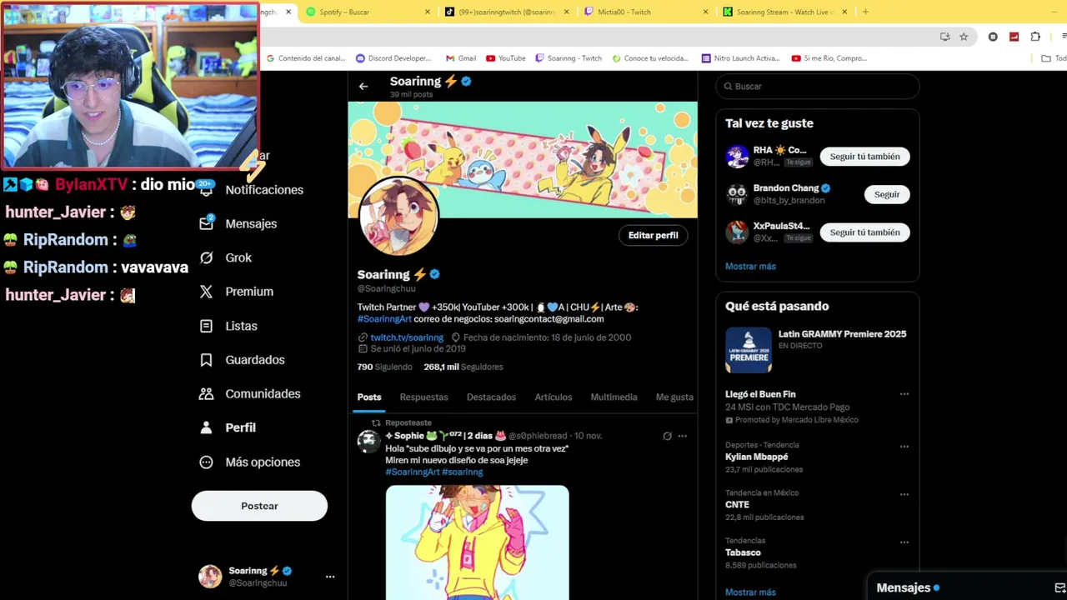
Task: Click Mostrar más under Qué está pasando
Action: point(750,592)
